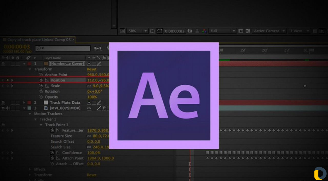The width and height of the screenshot is (328, 181).
Task: Click the Lock column header icon
Action: coord(18,58)
